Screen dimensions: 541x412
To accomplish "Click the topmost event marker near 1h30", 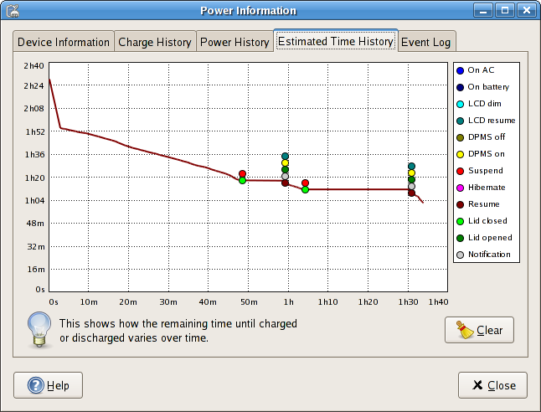I will (x=411, y=167).
